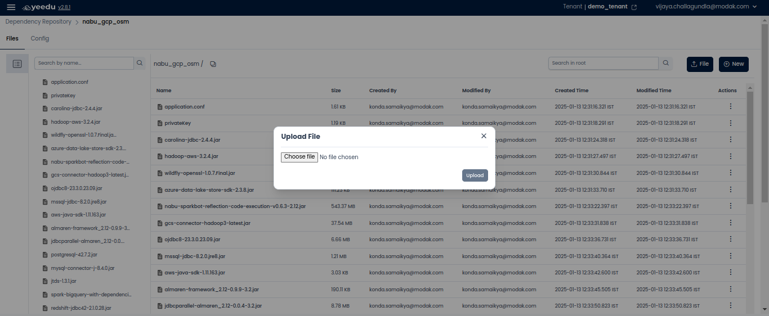The height and width of the screenshot is (316, 769).
Task: Select jtds-1.3.1.jar in sidebar tree
Action: tap(64, 281)
